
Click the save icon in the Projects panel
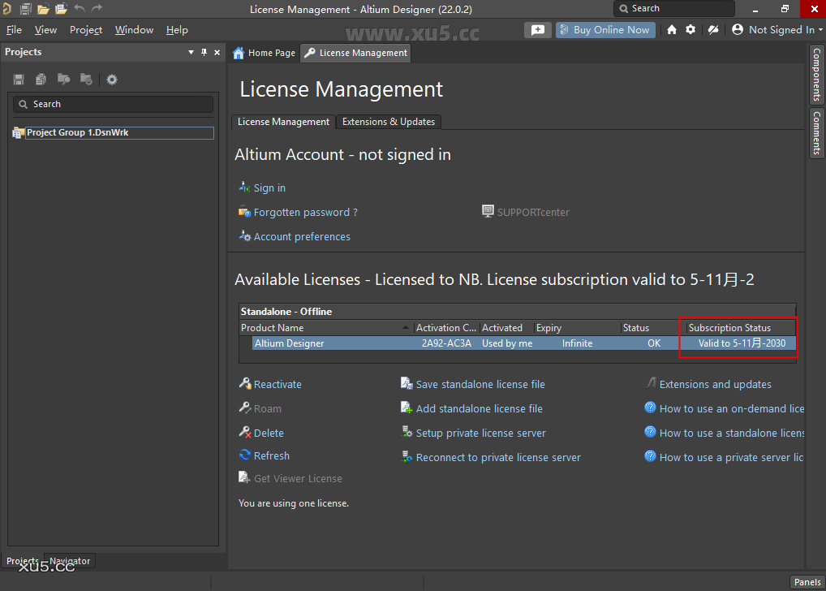click(18, 79)
